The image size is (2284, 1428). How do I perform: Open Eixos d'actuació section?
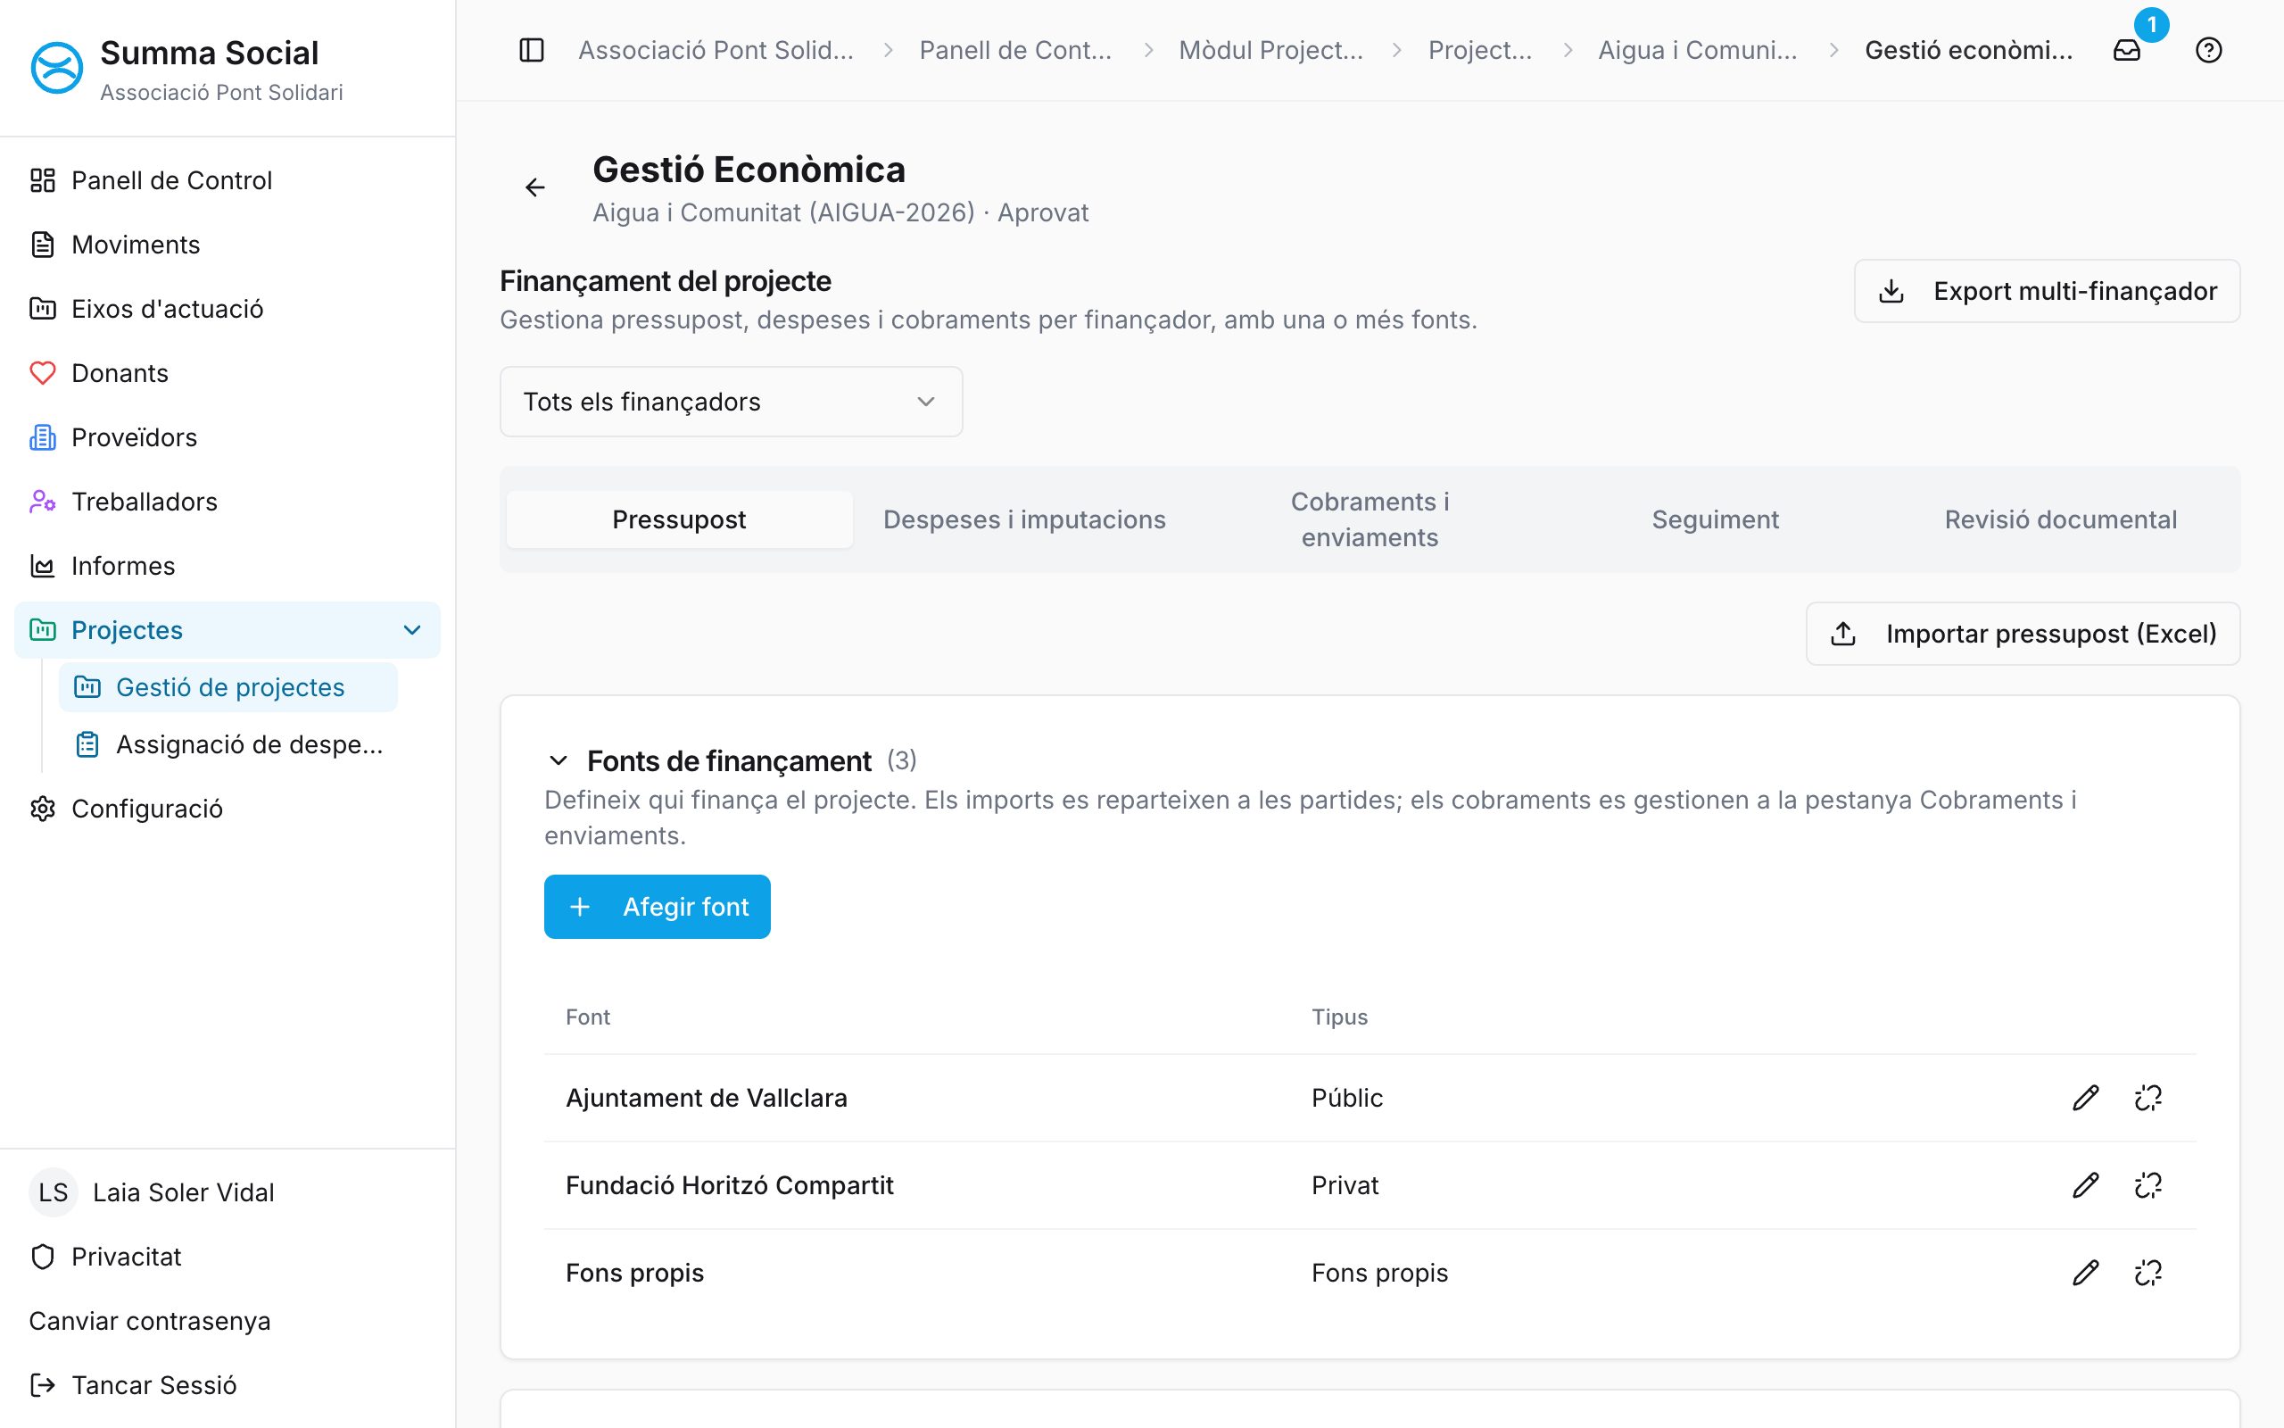[x=228, y=309]
